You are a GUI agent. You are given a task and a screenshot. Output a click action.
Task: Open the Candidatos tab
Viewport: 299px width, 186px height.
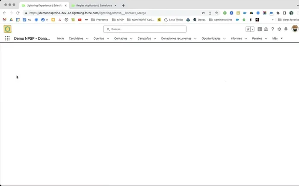(x=76, y=38)
